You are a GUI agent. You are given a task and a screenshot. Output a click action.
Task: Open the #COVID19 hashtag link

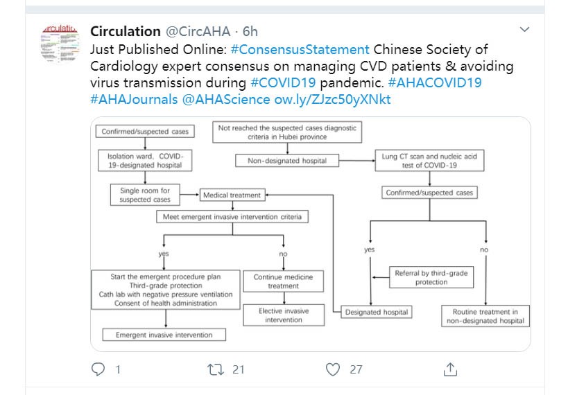pos(283,82)
